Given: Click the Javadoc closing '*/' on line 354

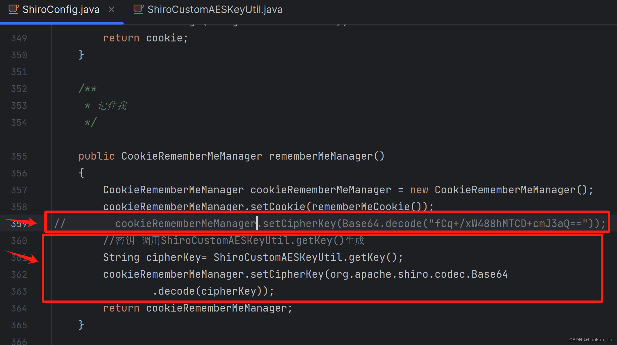Looking at the screenshot, I should [x=91, y=122].
